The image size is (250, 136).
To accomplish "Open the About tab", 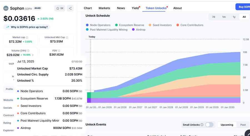I will click(177, 8).
